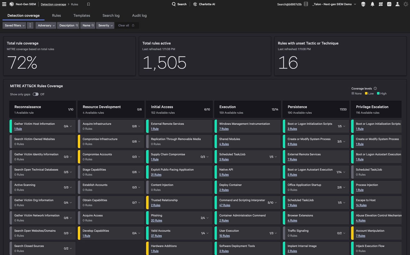Select the Hardware Additions technique card

click(x=179, y=248)
